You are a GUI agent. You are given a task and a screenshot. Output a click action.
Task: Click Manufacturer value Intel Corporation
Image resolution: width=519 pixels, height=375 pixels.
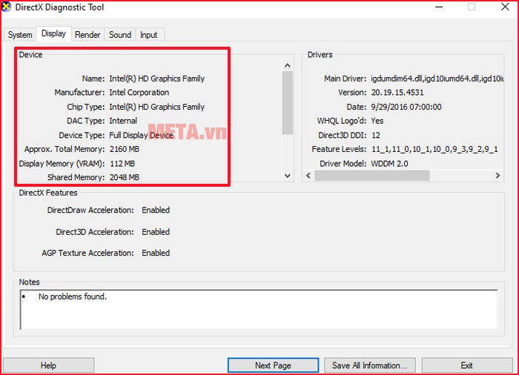[139, 93]
